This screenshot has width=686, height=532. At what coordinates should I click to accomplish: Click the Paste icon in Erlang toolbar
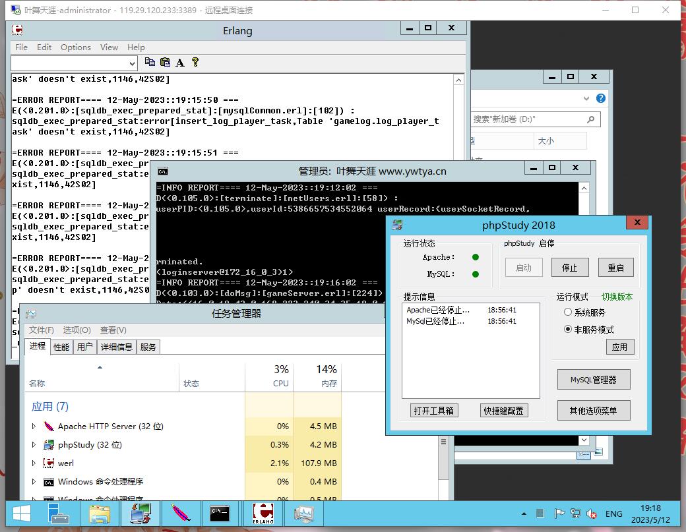tap(165, 62)
